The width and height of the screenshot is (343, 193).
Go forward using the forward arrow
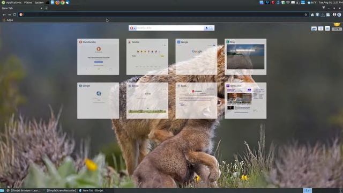10,14
